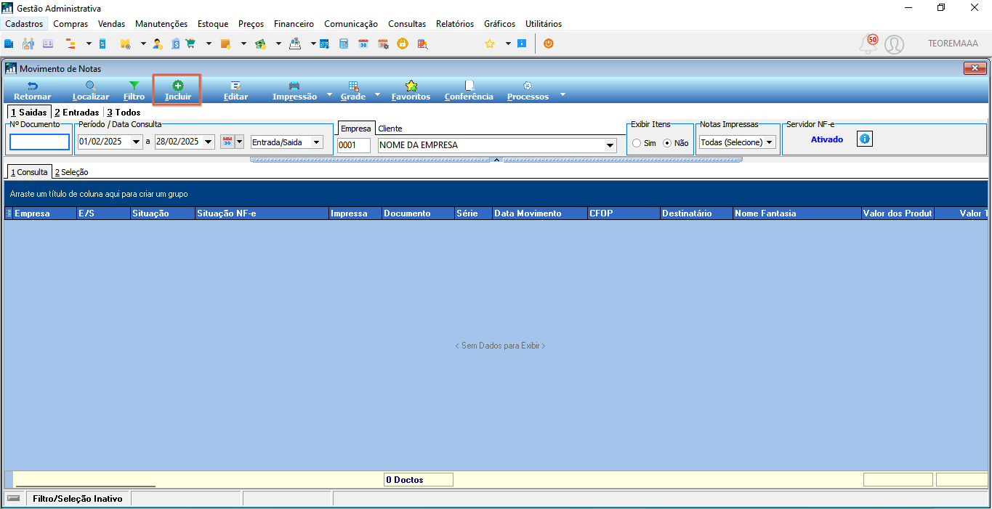Open the Notas Impressas Todas dropdown
Image resolution: width=992 pixels, height=509 pixels.
(737, 142)
